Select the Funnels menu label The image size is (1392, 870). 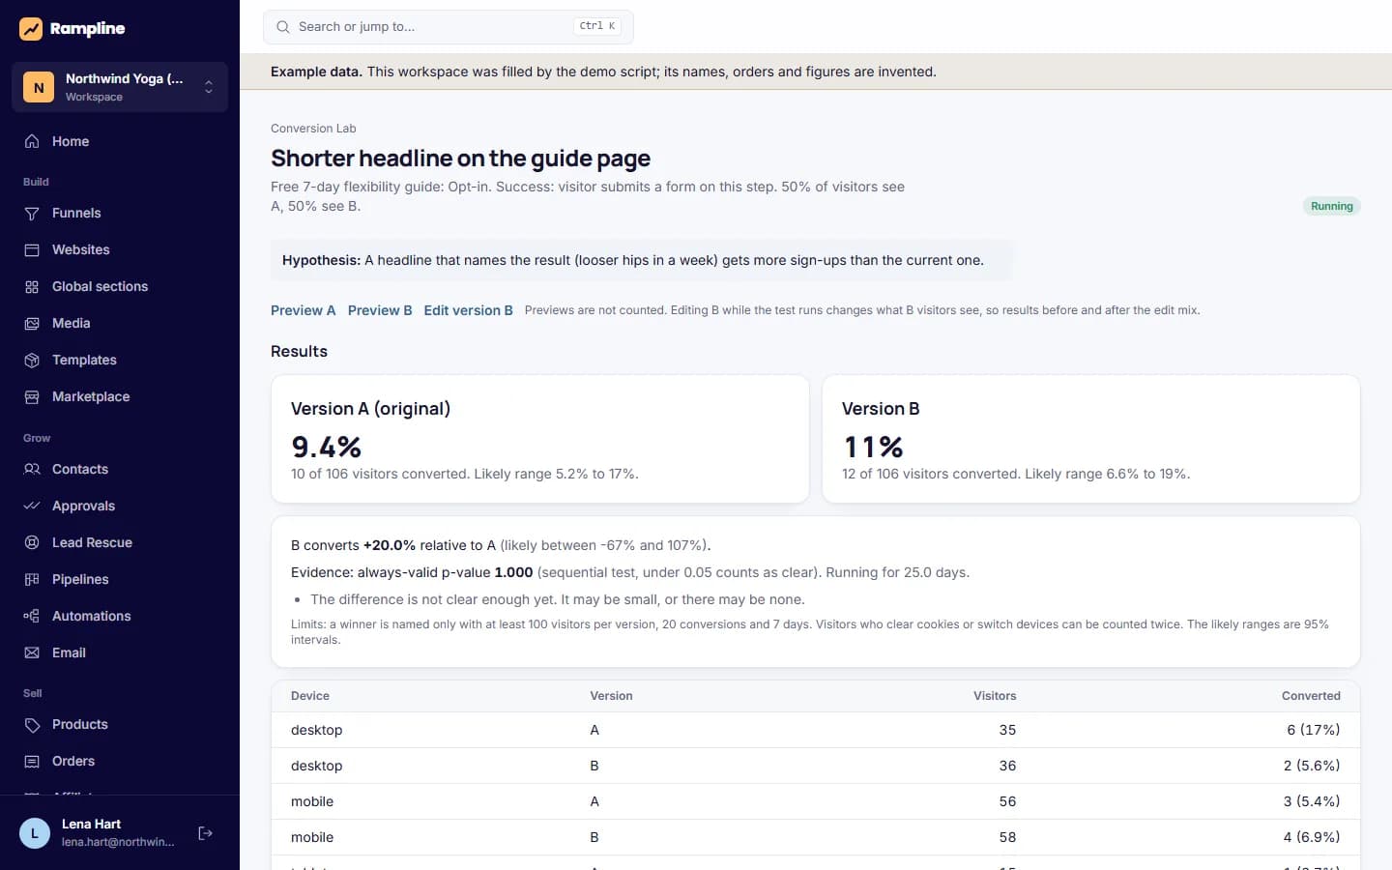pos(76,213)
